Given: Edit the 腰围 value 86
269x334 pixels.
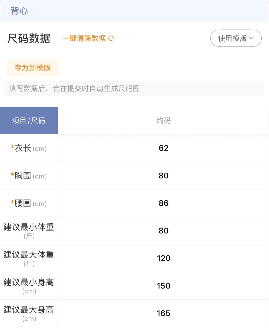Looking at the screenshot, I should pyautogui.click(x=163, y=203).
